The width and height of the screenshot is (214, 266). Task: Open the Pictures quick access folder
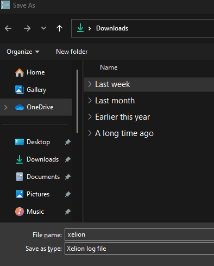[x=38, y=194]
